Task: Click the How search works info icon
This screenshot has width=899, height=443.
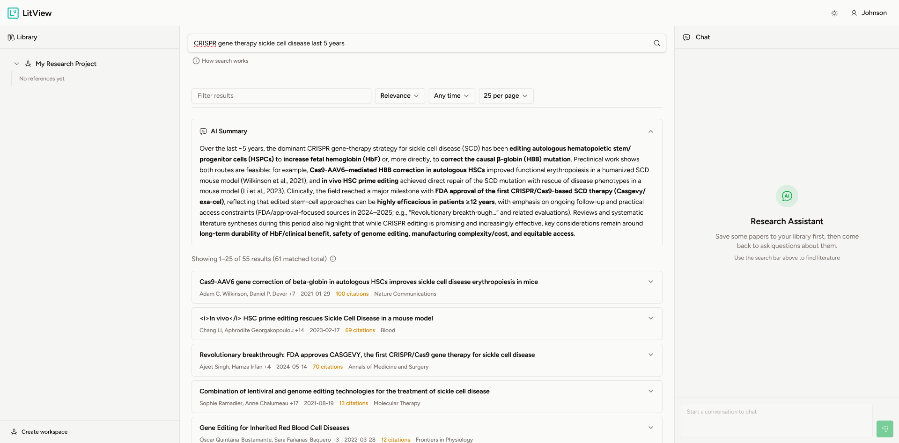Action: (195, 60)
